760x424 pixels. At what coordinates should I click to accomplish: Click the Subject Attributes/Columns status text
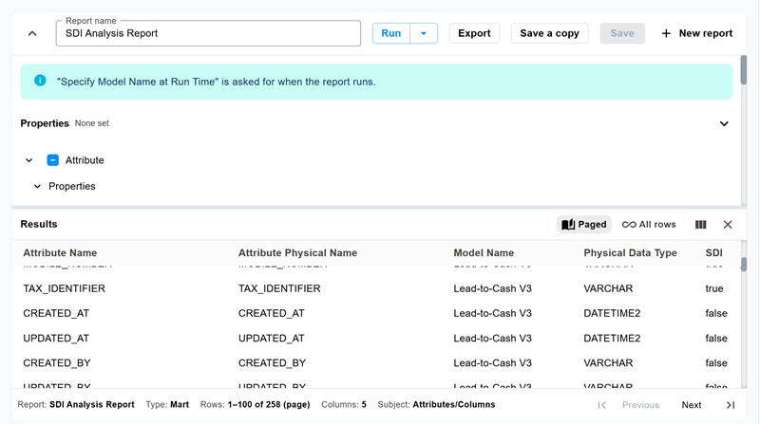(x=436, y=405)
